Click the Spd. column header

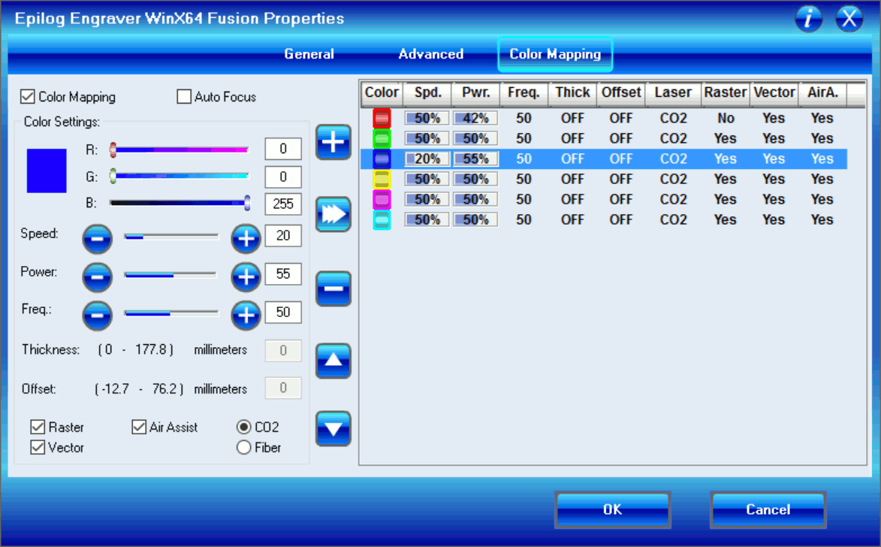pos(427,93)
